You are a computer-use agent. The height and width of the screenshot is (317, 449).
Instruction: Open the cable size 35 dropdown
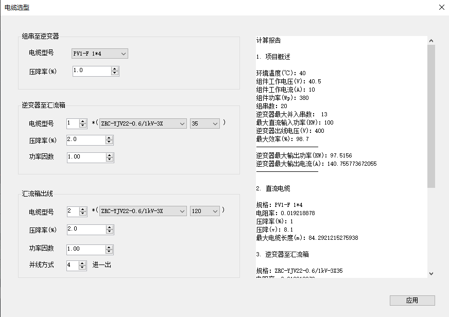205,124
